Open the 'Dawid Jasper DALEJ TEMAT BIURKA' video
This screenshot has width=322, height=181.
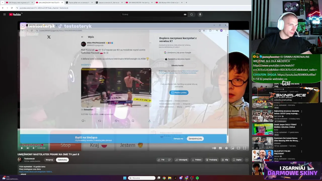click(x=285, y=126)
